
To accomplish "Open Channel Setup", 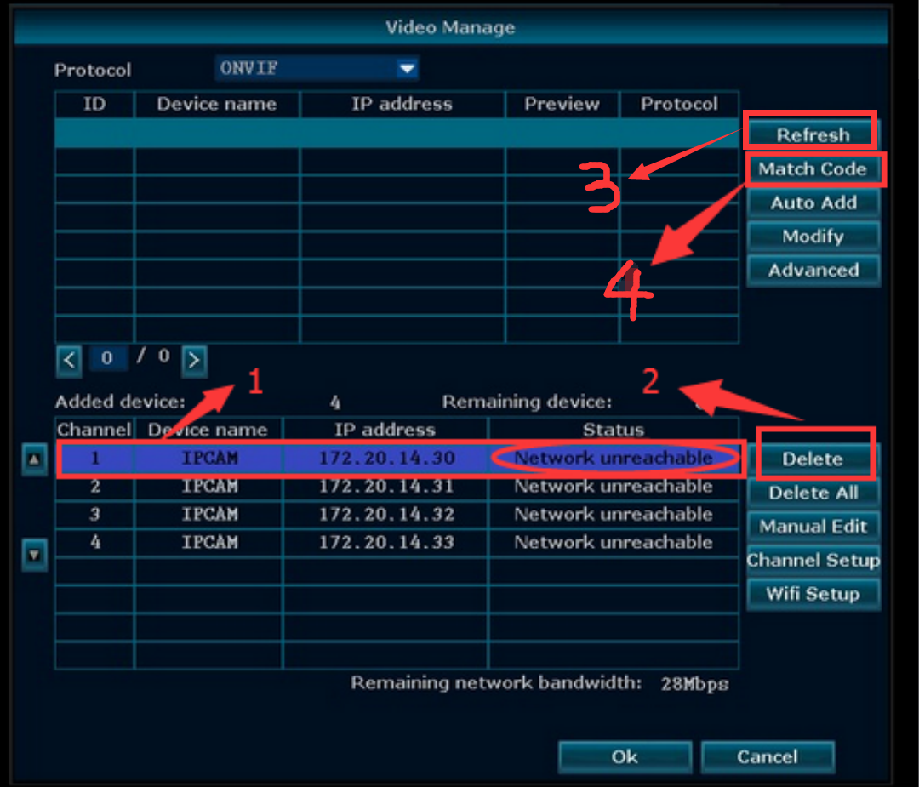I will (x=813, y=560).
